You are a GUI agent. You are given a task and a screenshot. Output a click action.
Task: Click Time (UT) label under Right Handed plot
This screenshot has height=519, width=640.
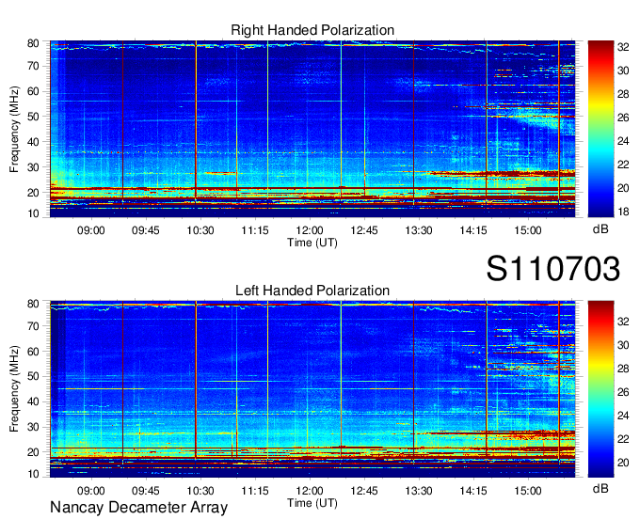[312, 243]
